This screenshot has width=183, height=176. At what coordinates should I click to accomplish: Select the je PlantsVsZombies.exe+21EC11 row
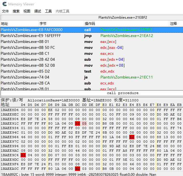click(92, 77)
